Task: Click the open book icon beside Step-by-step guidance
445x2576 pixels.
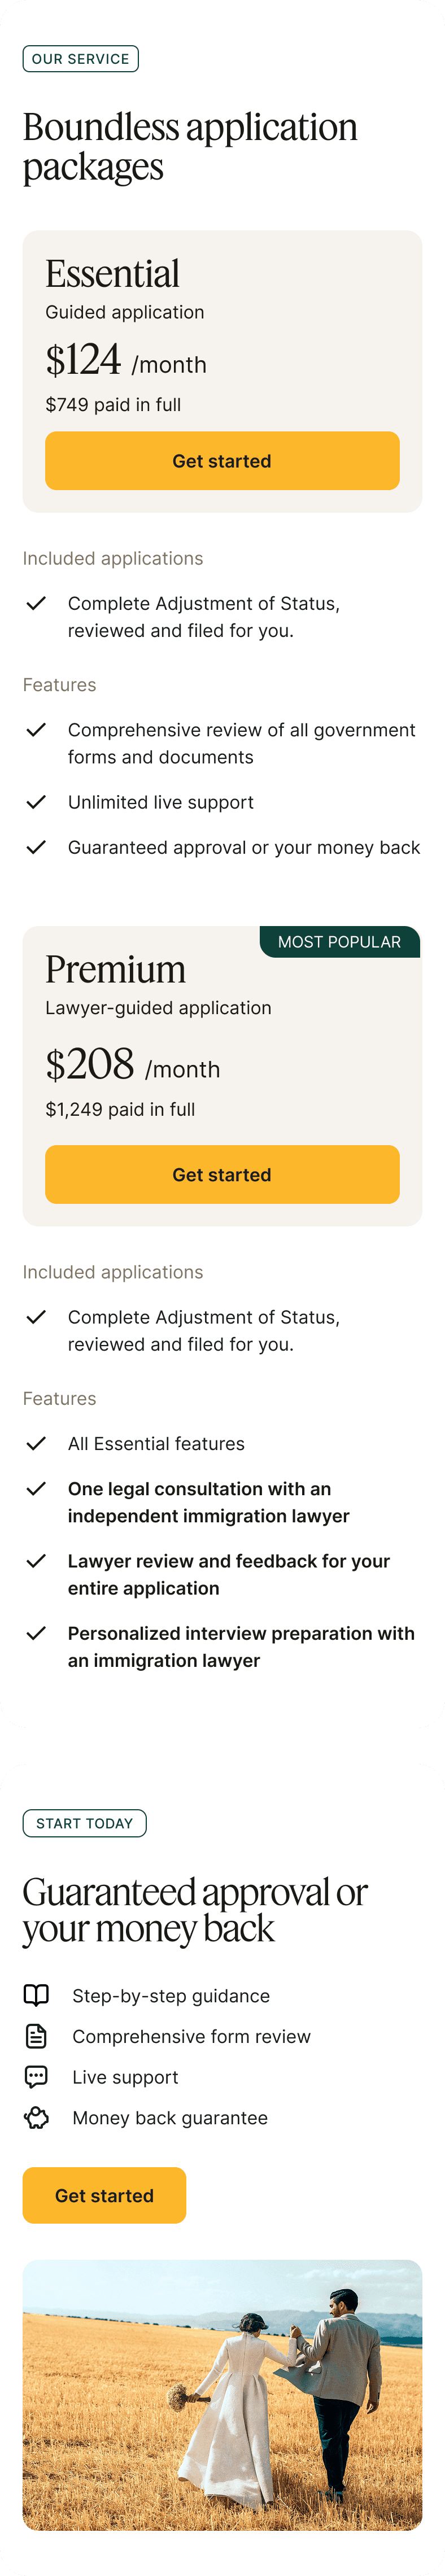Action: tap(36, 1995)
